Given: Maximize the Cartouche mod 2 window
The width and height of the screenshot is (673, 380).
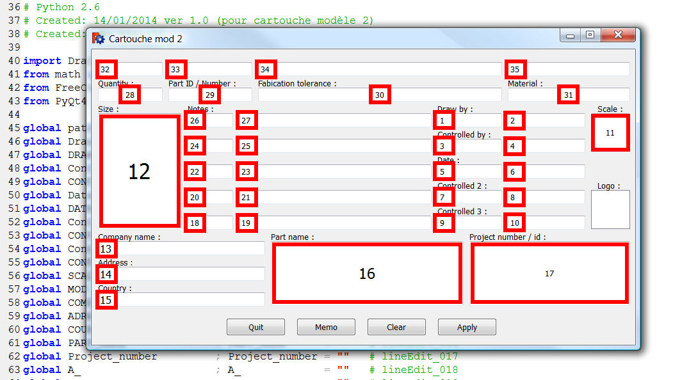Looking at the screenshot, I should click(590, 35).
